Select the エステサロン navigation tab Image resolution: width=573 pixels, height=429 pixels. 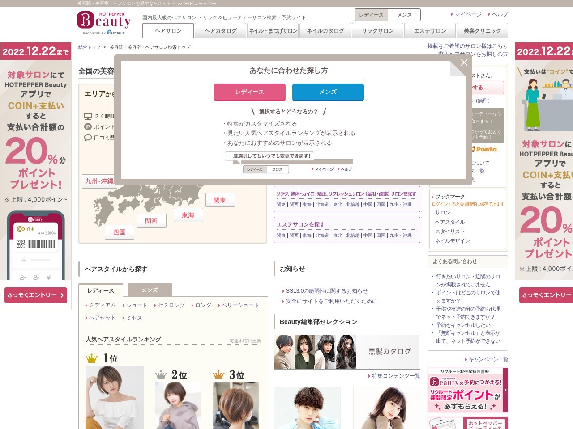(430, 31)
